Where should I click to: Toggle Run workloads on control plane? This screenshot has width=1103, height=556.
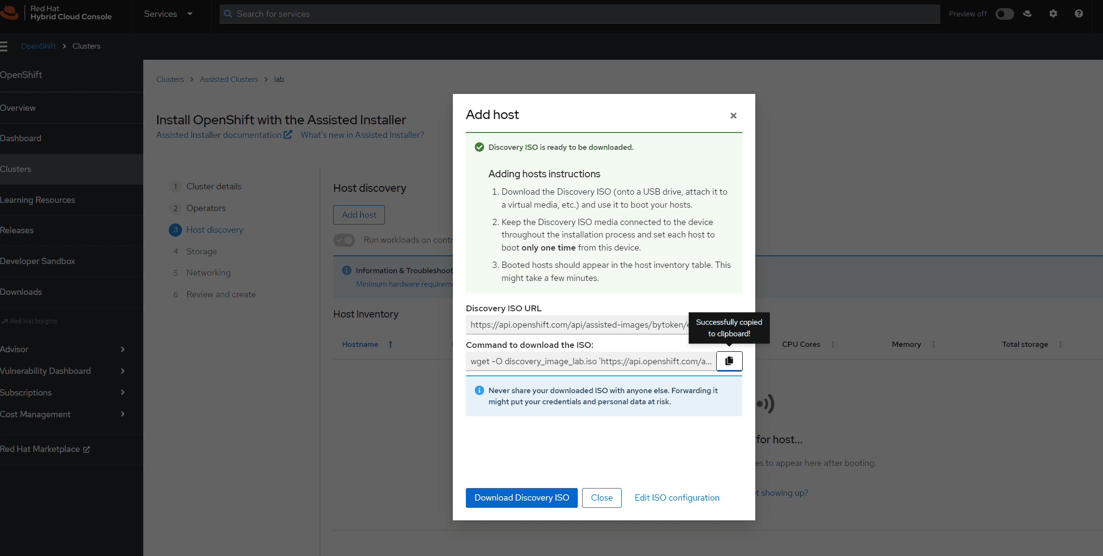pos(344,240)
